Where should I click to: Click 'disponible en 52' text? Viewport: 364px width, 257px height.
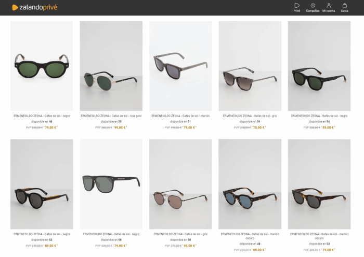[x=42, y=240]
